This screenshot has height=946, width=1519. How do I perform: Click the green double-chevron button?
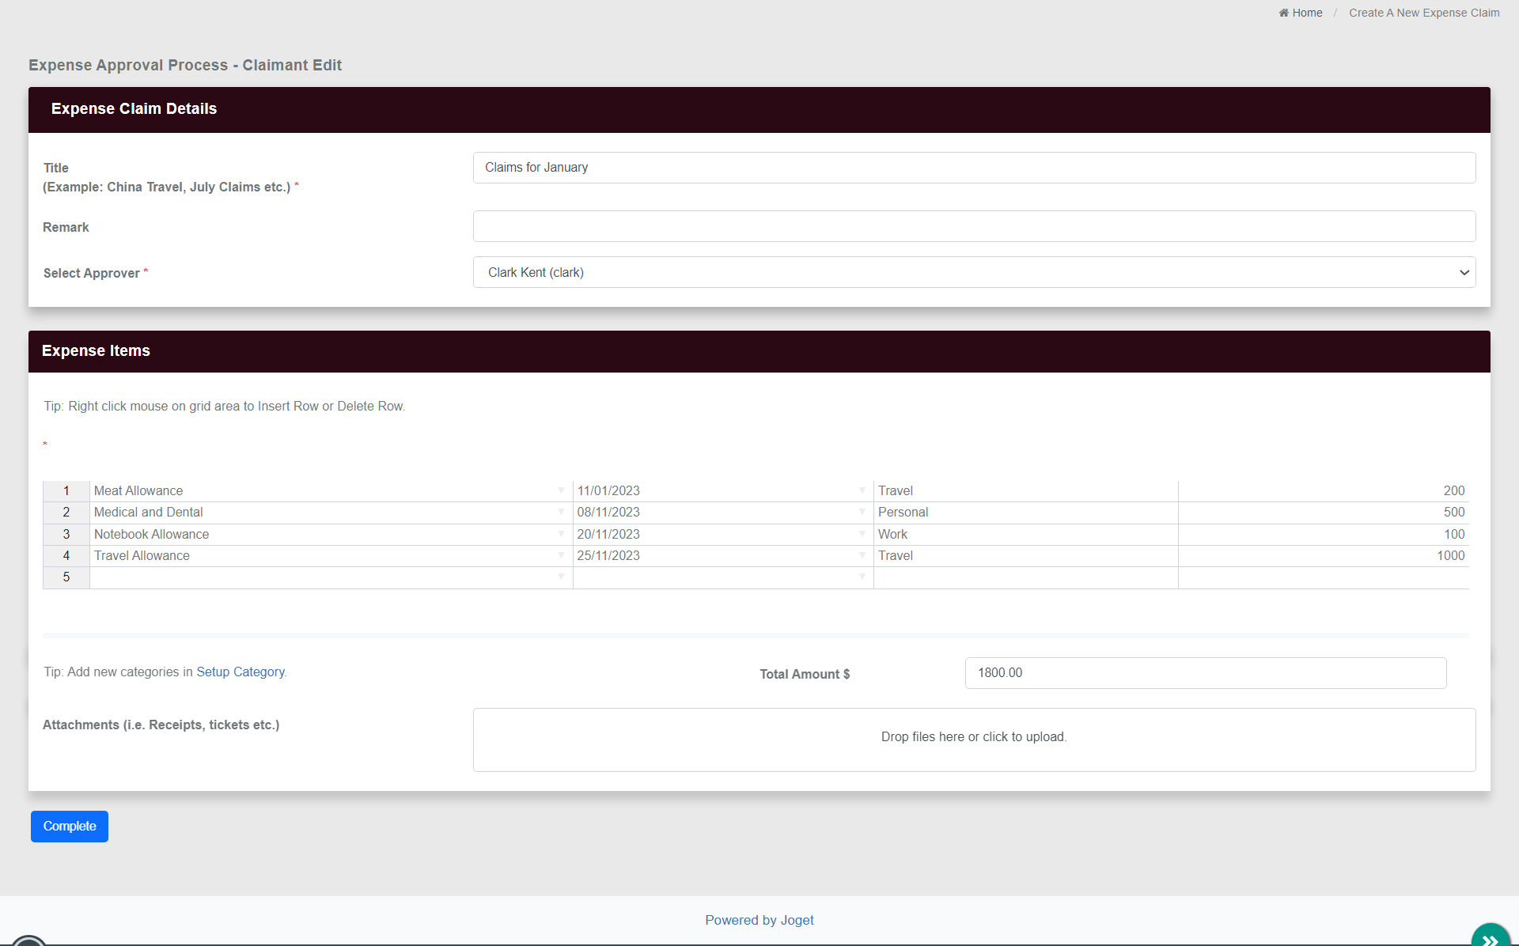(1490, 939)
